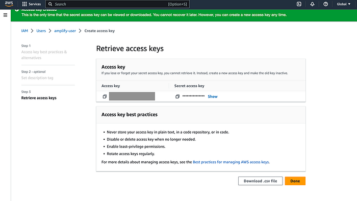The image size is (357, 201).
Task: Copy the secret access key
Action: coord(177,96)
